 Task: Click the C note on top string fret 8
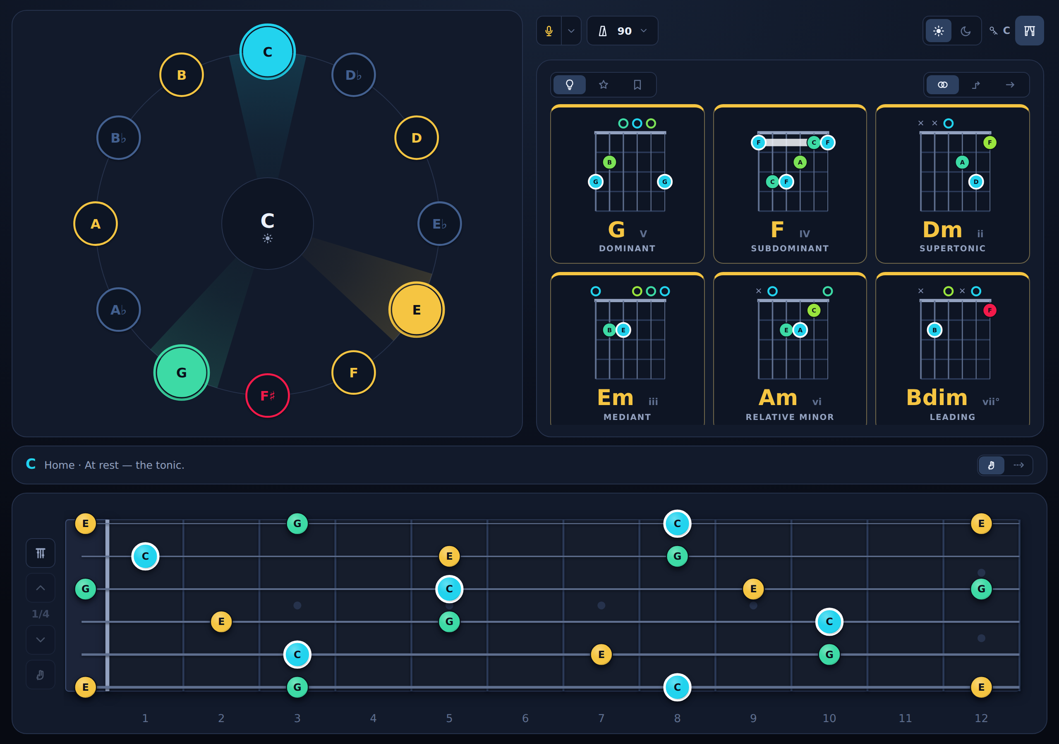[x=677, y=524]
